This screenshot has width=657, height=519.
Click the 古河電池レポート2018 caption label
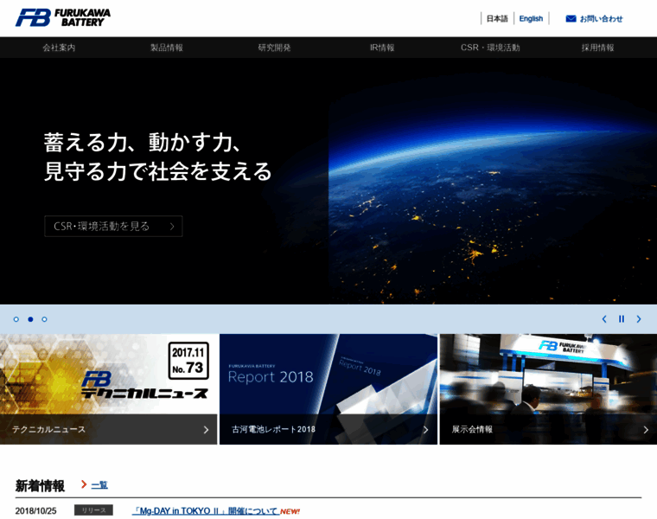point(274,429)
